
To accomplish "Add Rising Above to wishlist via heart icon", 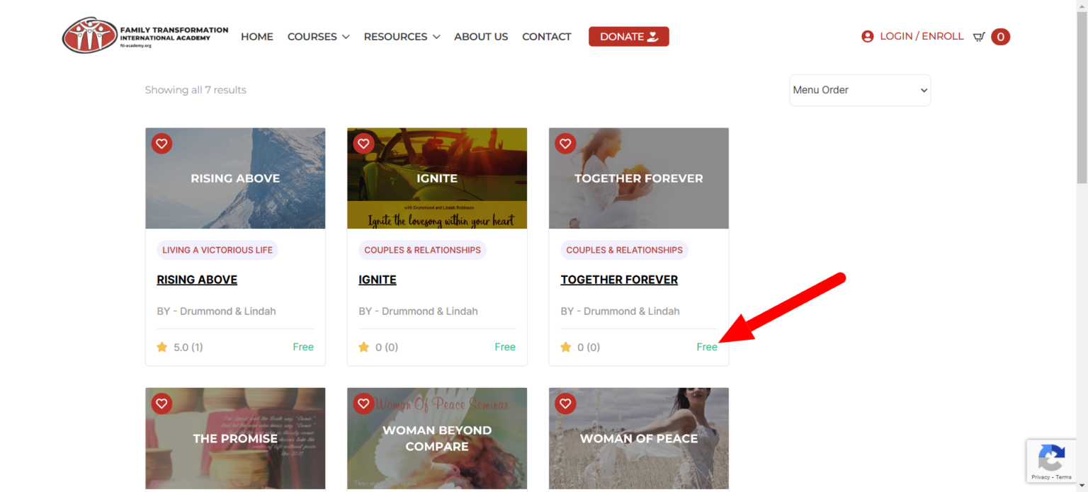I will click(x=161, y=144).
